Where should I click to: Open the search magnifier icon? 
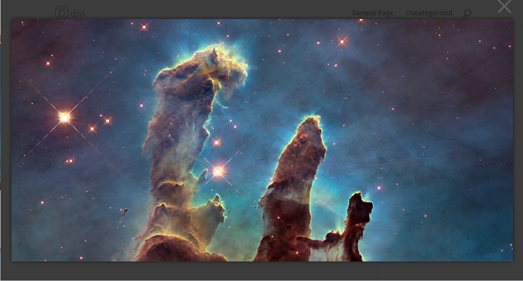(467, 13)
